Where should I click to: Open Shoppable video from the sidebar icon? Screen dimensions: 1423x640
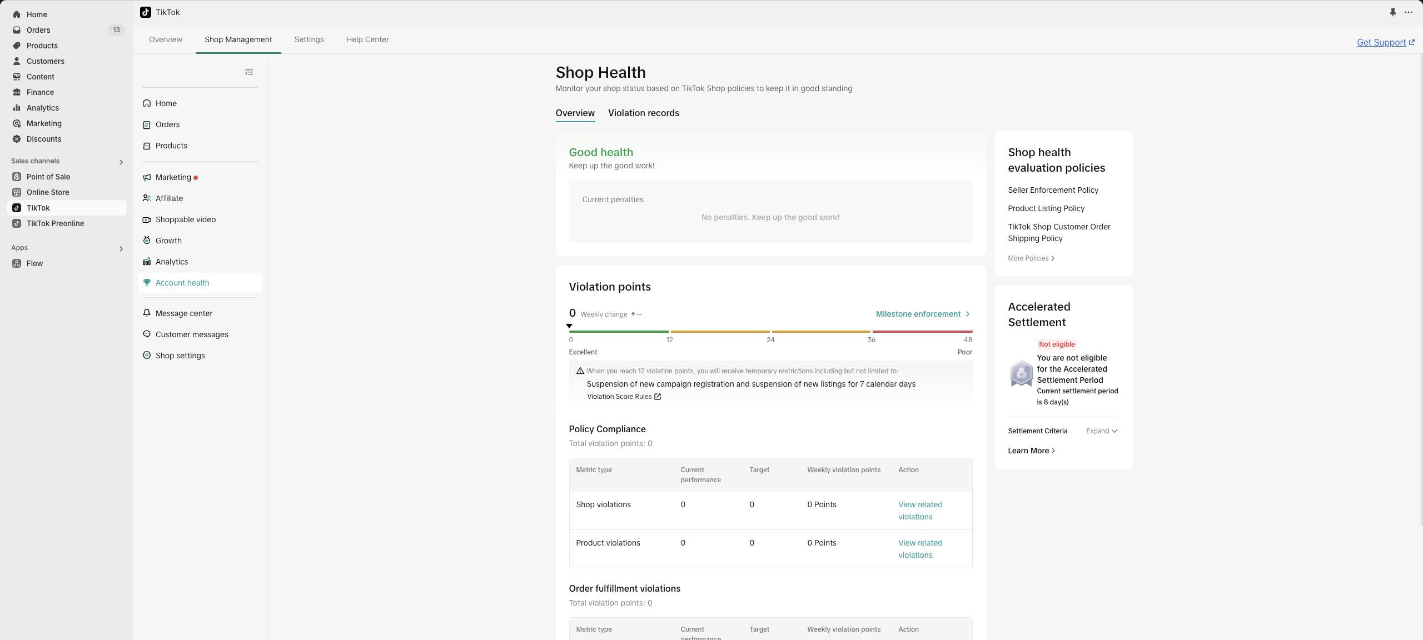pyautogui.click(x=147, y=219)
